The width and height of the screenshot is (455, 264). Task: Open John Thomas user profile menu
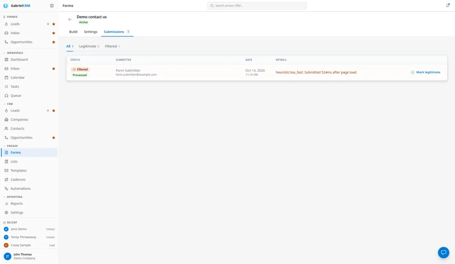click(29, 256)
